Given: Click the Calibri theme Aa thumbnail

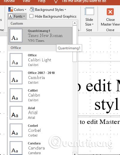Looking at the screenshot, I should 16,95.
